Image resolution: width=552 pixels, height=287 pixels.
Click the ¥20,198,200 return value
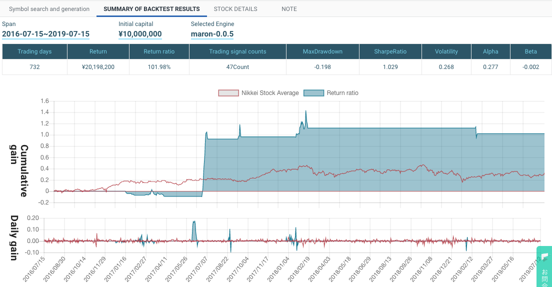98,67
